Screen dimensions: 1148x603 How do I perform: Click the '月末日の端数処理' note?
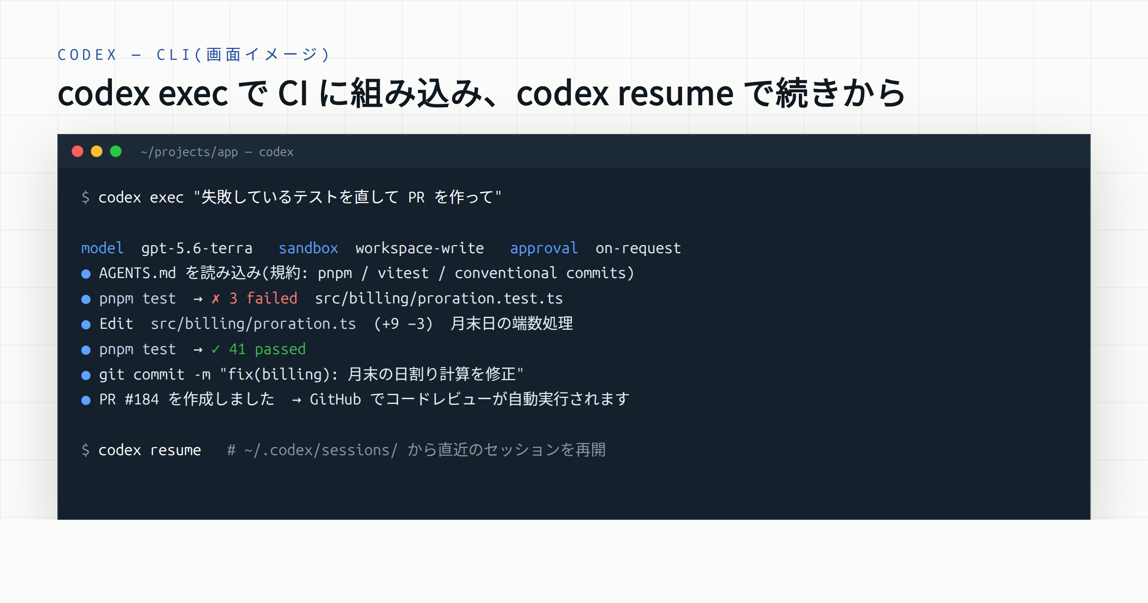tap(512, 324)
